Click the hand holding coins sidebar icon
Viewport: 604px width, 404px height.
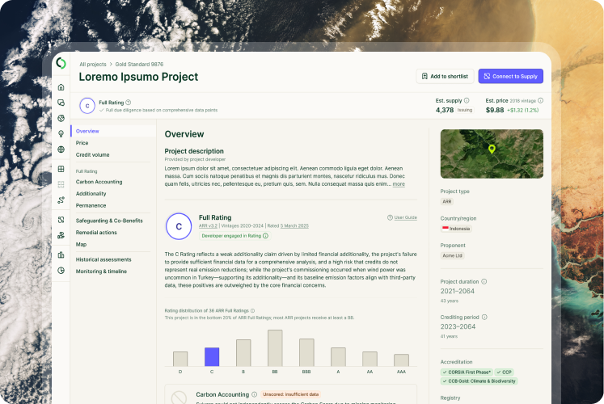[x=61, y=235]
